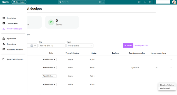
Task: Click the white field in the top bar
Action: click(x=163, y=2)
